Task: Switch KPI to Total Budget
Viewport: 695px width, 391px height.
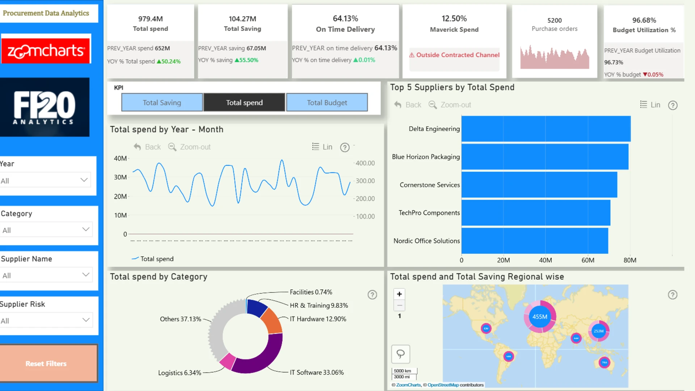Action: click(327, 102)
